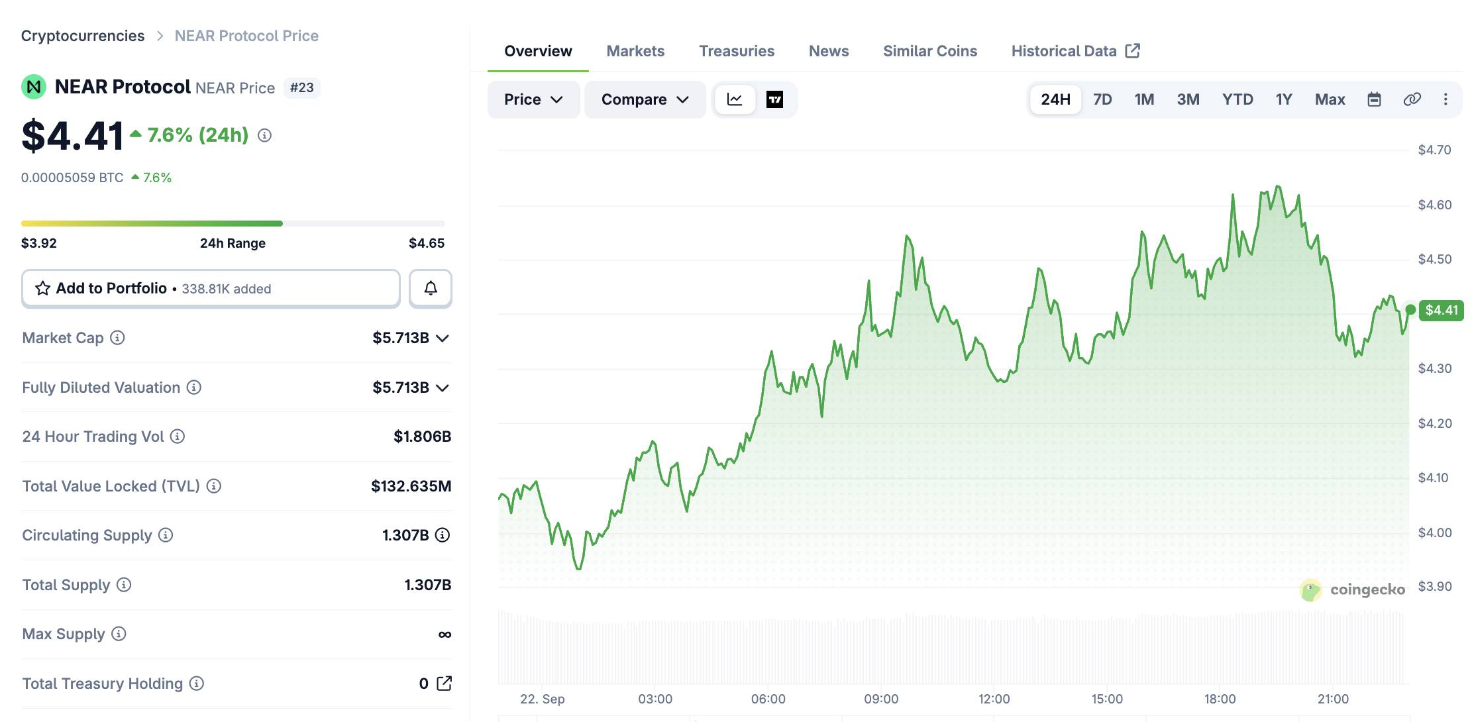This screenshot has height=722, width=1472.
Task: Switch to the Markets tab
Action: click(x=635, y=51)
